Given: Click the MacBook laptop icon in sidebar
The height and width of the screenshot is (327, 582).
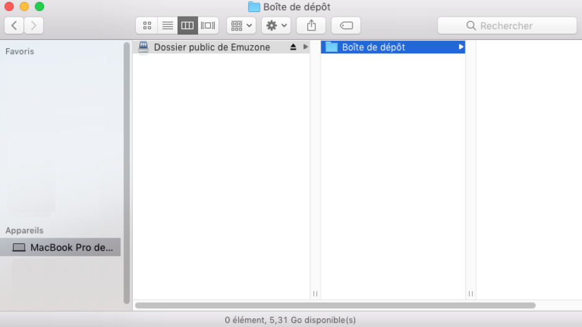Looking at the screenshot, I should [19, 248].
